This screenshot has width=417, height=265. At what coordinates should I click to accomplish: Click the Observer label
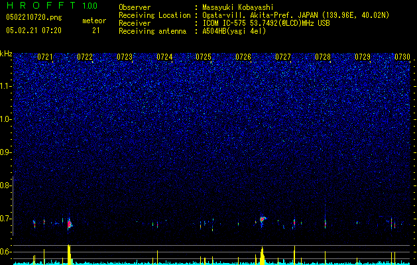coord(135,7)
